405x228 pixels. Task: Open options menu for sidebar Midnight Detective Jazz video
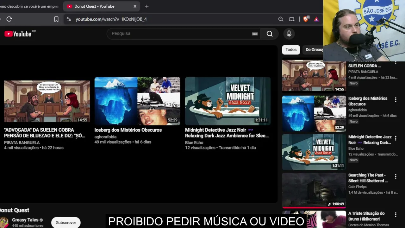coord(396,138)
